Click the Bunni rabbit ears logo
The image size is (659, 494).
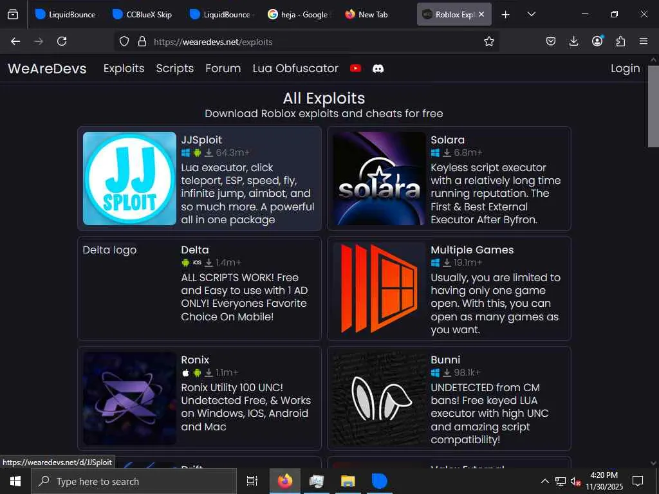[379, 399]
